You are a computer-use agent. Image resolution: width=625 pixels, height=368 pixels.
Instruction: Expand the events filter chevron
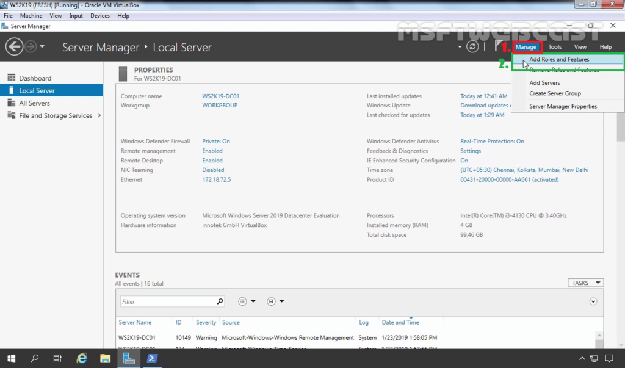pyautogui.click(x=593, y=301)
